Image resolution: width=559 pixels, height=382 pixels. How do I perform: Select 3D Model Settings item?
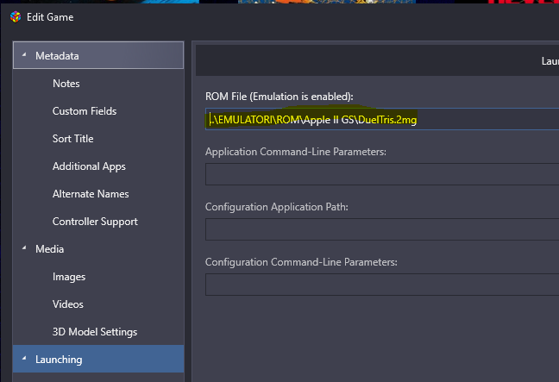click(95, 332)
